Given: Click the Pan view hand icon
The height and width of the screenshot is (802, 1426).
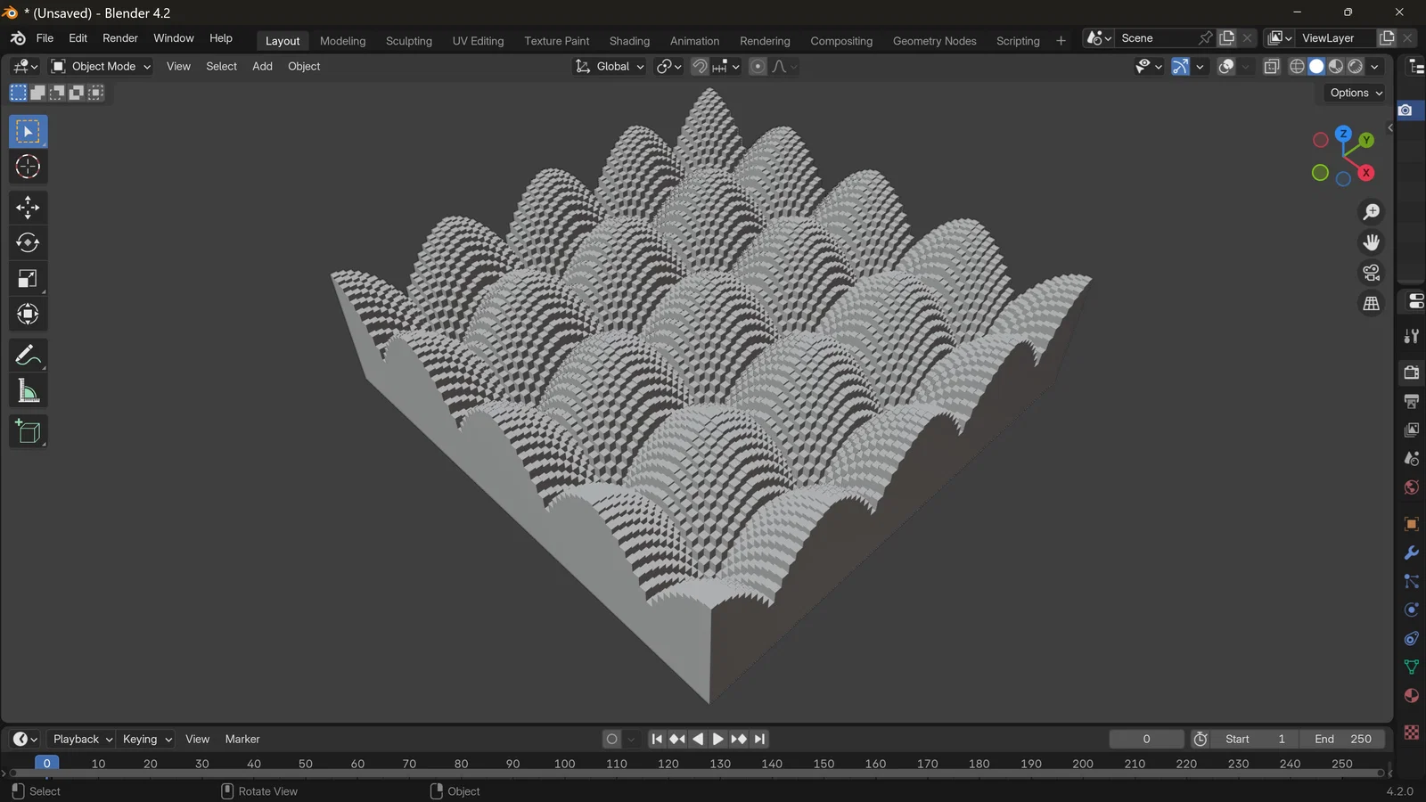Looking at the screenshot, I should (1372, 242).
